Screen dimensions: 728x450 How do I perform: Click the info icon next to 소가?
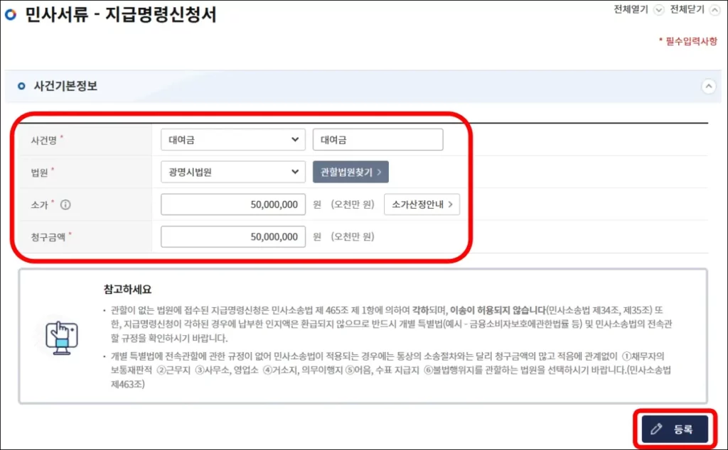65,204
